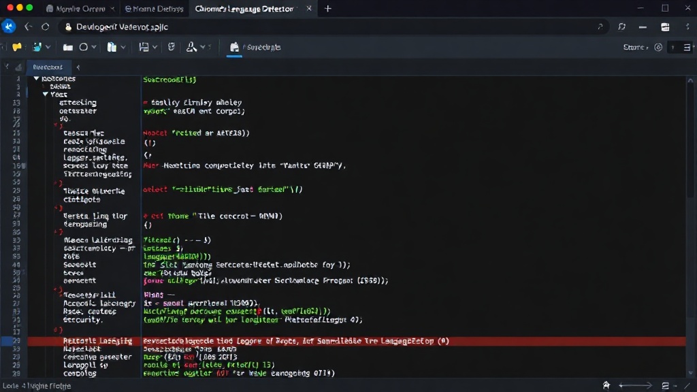This screenshot has height=392, width=697.
Task: Click the hollow circle toolbar icon
Action: click(x=84, y=47)
